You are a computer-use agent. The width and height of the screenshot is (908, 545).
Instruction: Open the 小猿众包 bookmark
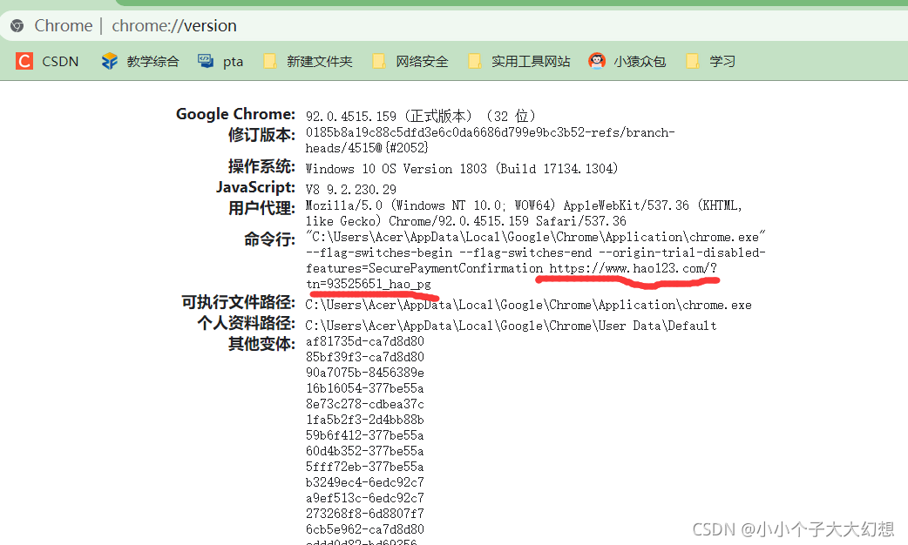coord(627,61)
